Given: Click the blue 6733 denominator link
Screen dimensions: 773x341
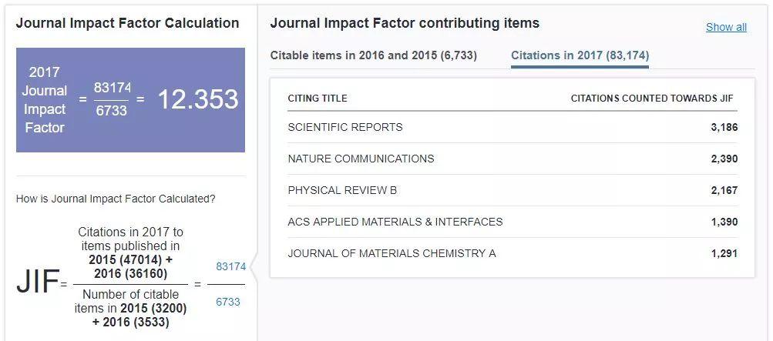Looking at the screenshot, I should click(x=228, y=302).
